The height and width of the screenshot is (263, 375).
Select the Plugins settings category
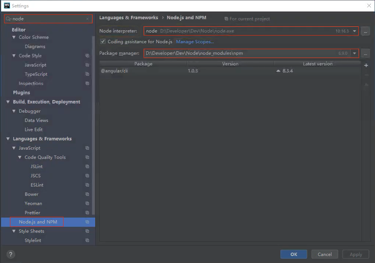(21, 93)
